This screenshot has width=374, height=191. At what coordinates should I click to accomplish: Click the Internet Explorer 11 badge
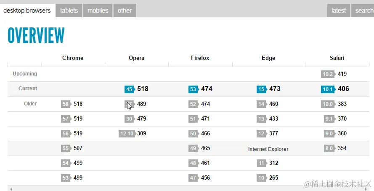tap(262, 163)
